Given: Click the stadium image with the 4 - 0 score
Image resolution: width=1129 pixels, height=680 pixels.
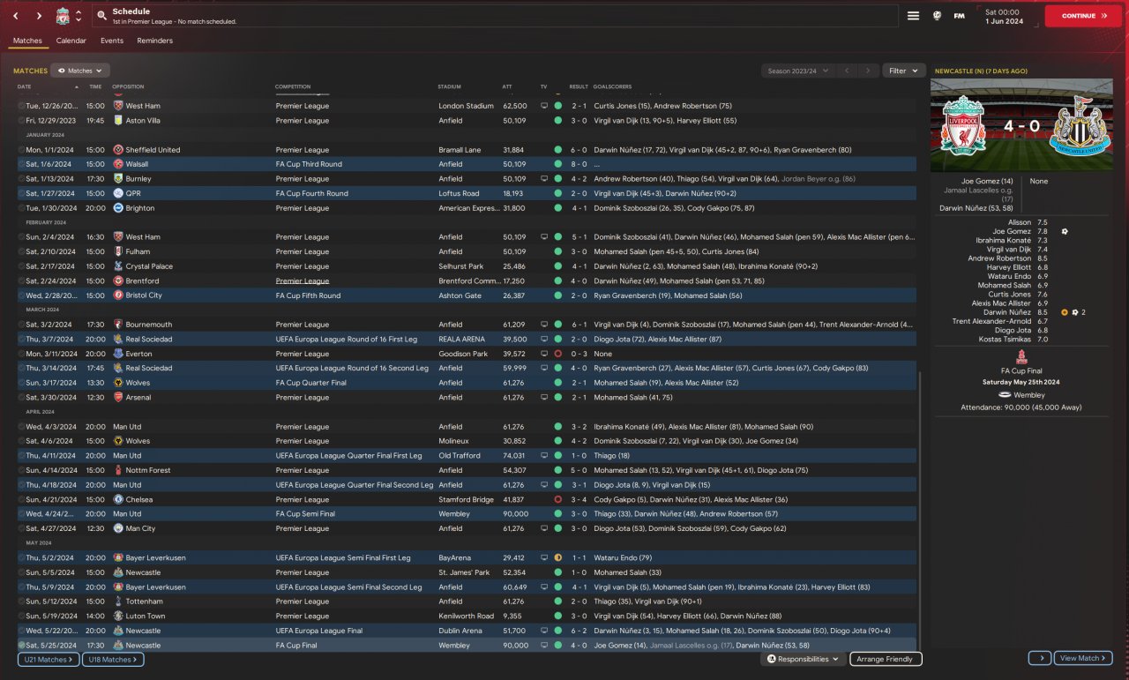Looking at the screenshot, I should (1022, 126).
